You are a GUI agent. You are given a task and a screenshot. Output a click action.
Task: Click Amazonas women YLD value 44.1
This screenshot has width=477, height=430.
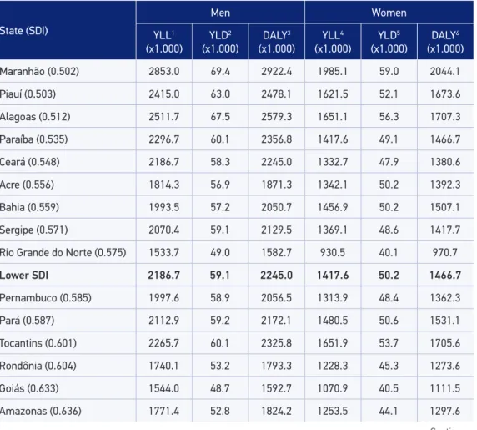[389, 411]
